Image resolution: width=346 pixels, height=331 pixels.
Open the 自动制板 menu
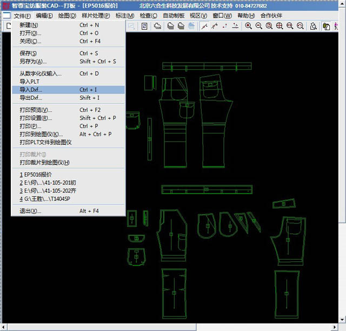coord(174,16)
